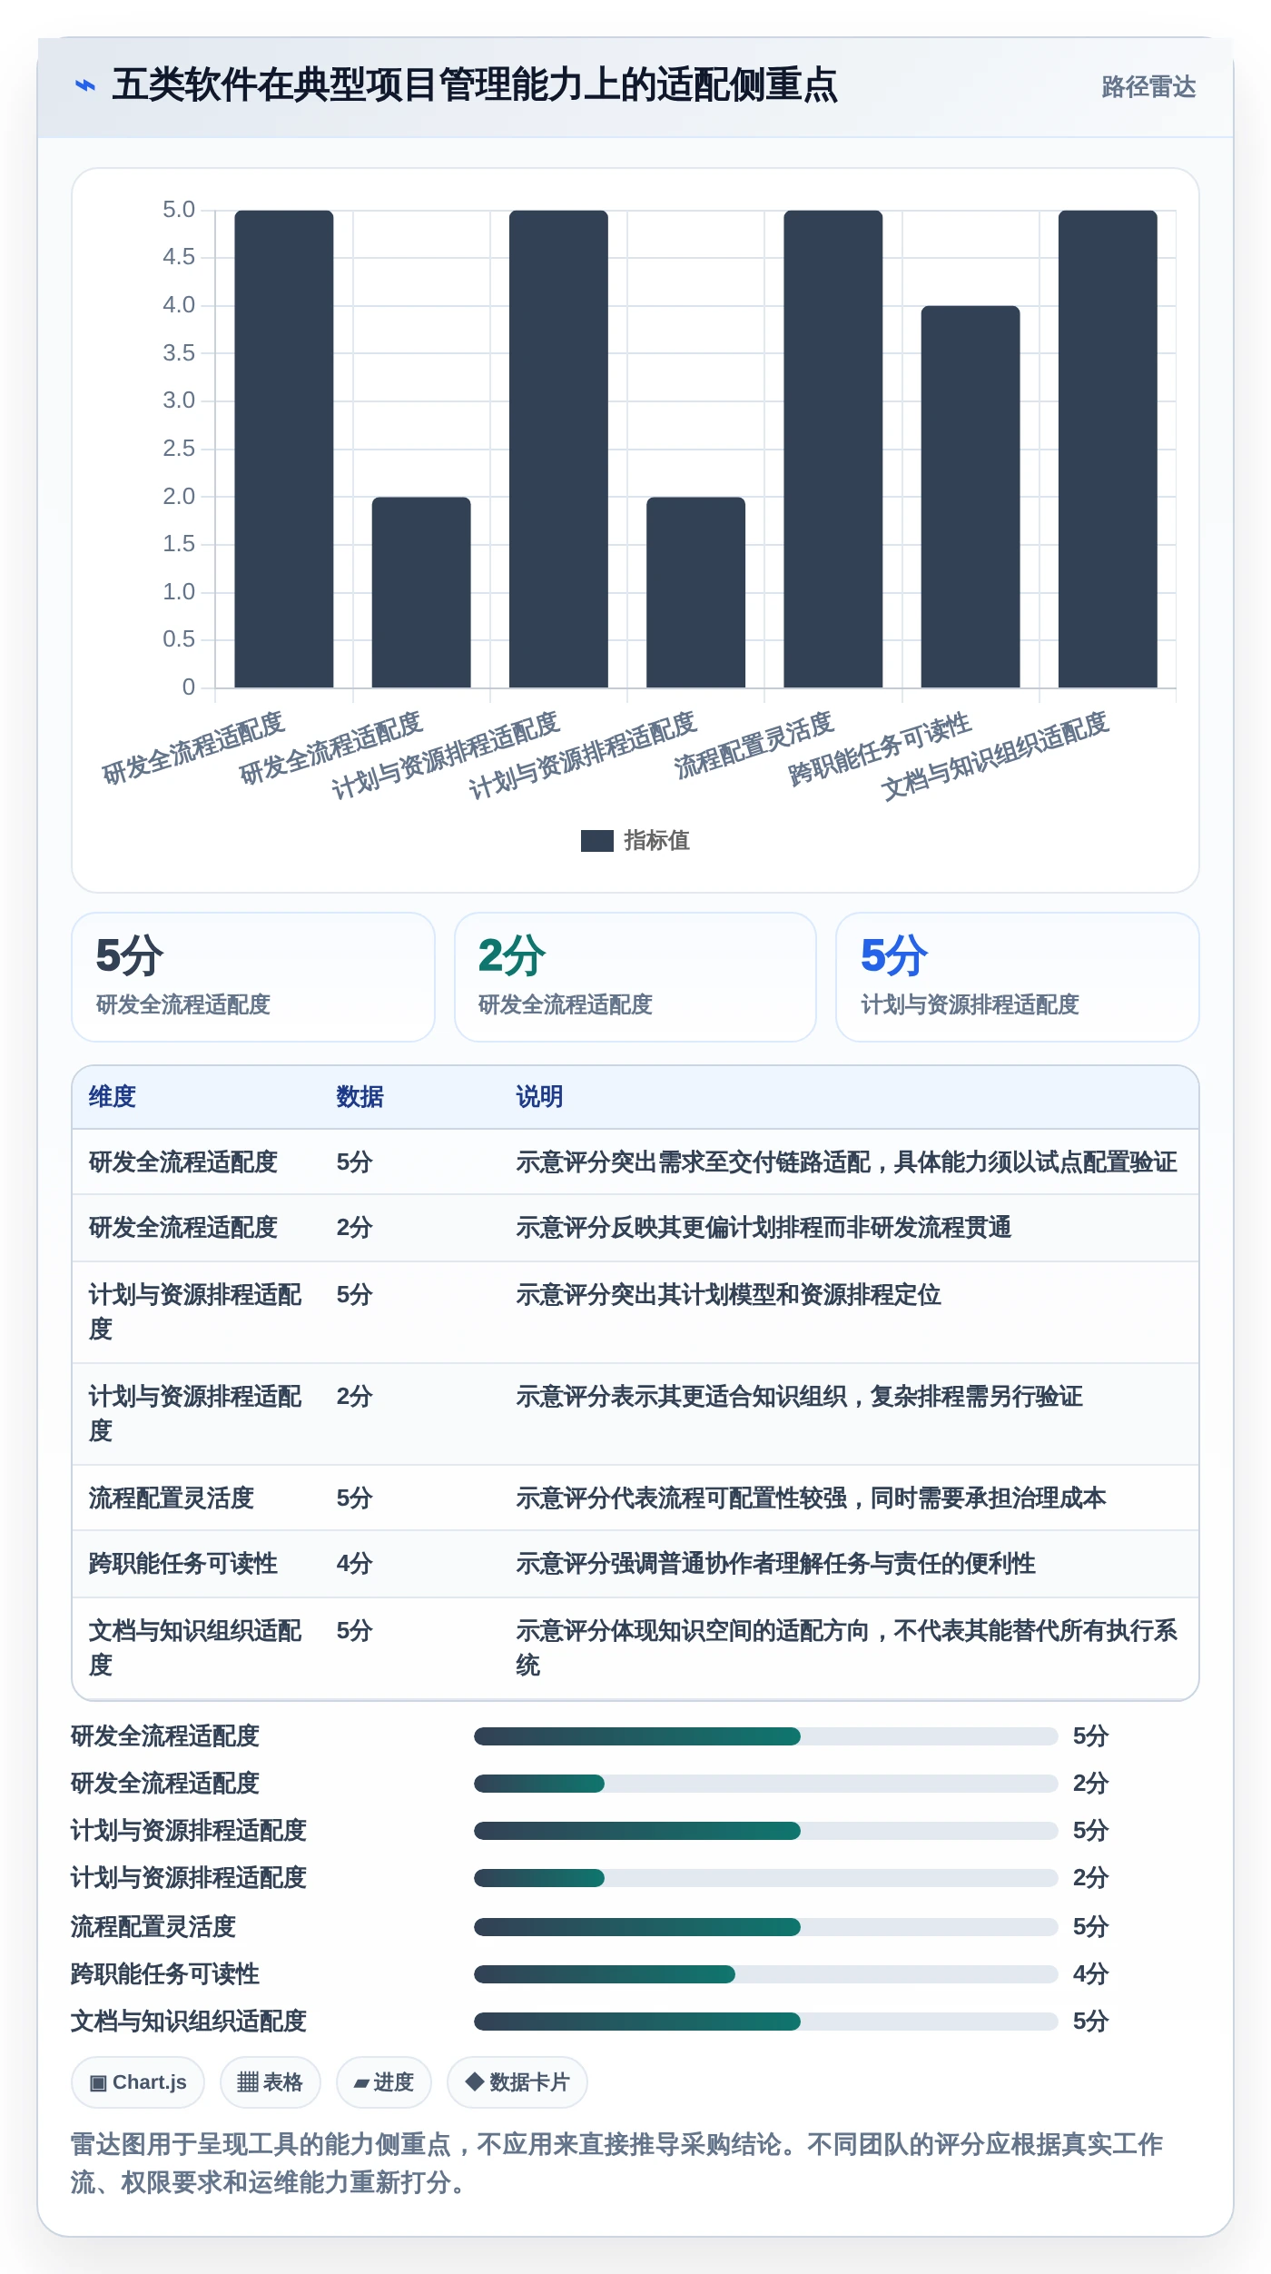1271x2274 pixels.
Task: Toggle the 指标值 legend color swatch
Action: [x=596, y=841]
